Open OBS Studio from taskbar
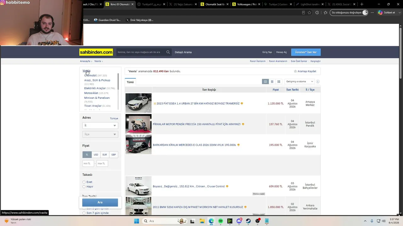 [x=258, y=221]
